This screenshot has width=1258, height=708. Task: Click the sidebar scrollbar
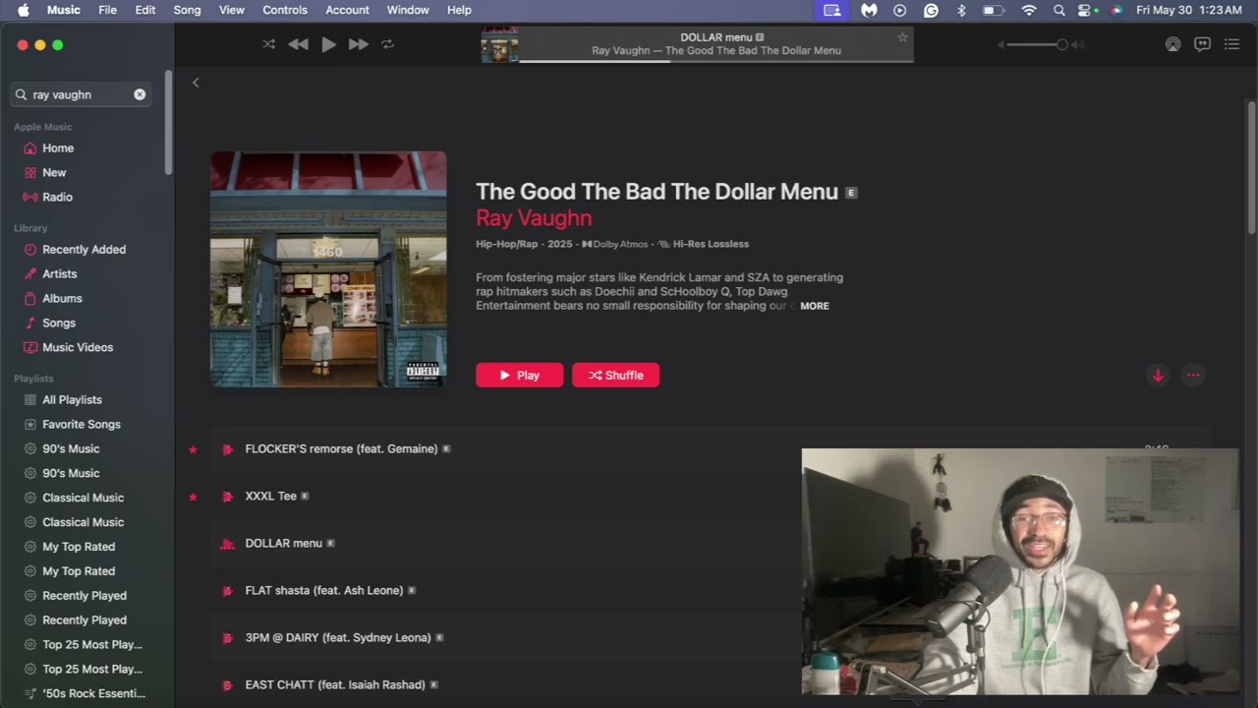click(169, 123)
